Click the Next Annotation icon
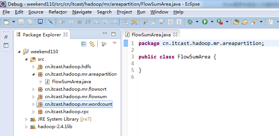 click(271, 22)
